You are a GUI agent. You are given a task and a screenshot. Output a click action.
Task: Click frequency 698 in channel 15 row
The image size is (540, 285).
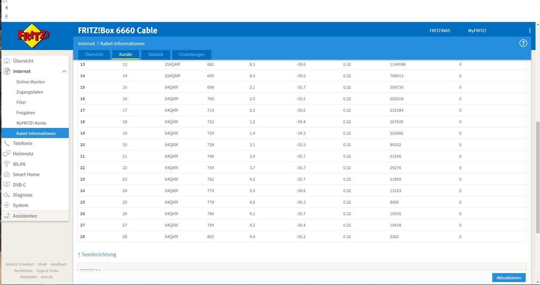210,87
